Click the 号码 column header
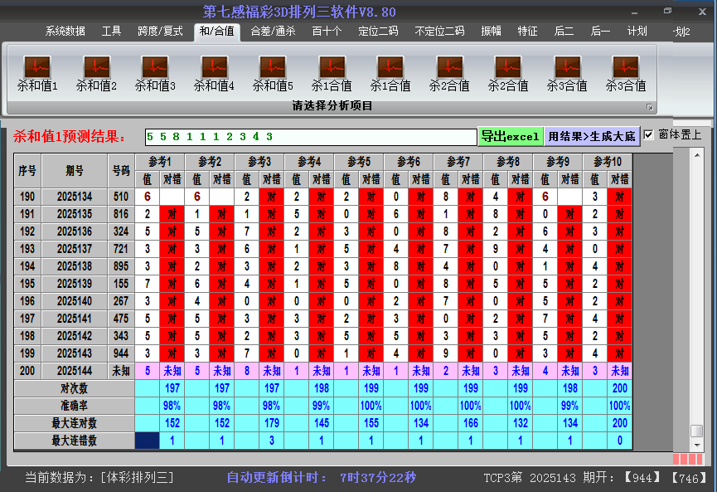717x492 pixels. 121,171
